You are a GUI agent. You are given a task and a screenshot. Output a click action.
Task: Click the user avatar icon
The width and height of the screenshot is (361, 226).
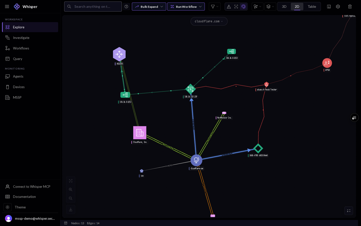pyautogui.click(x=9, y=218)
